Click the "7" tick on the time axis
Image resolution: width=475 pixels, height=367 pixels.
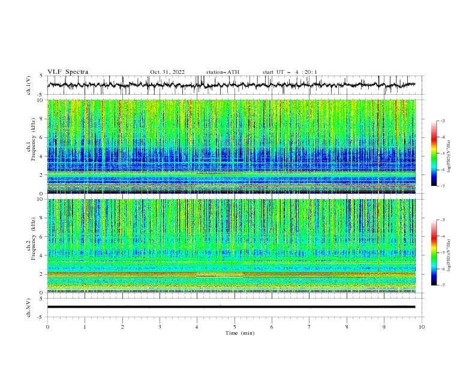(x=309, y=327)
